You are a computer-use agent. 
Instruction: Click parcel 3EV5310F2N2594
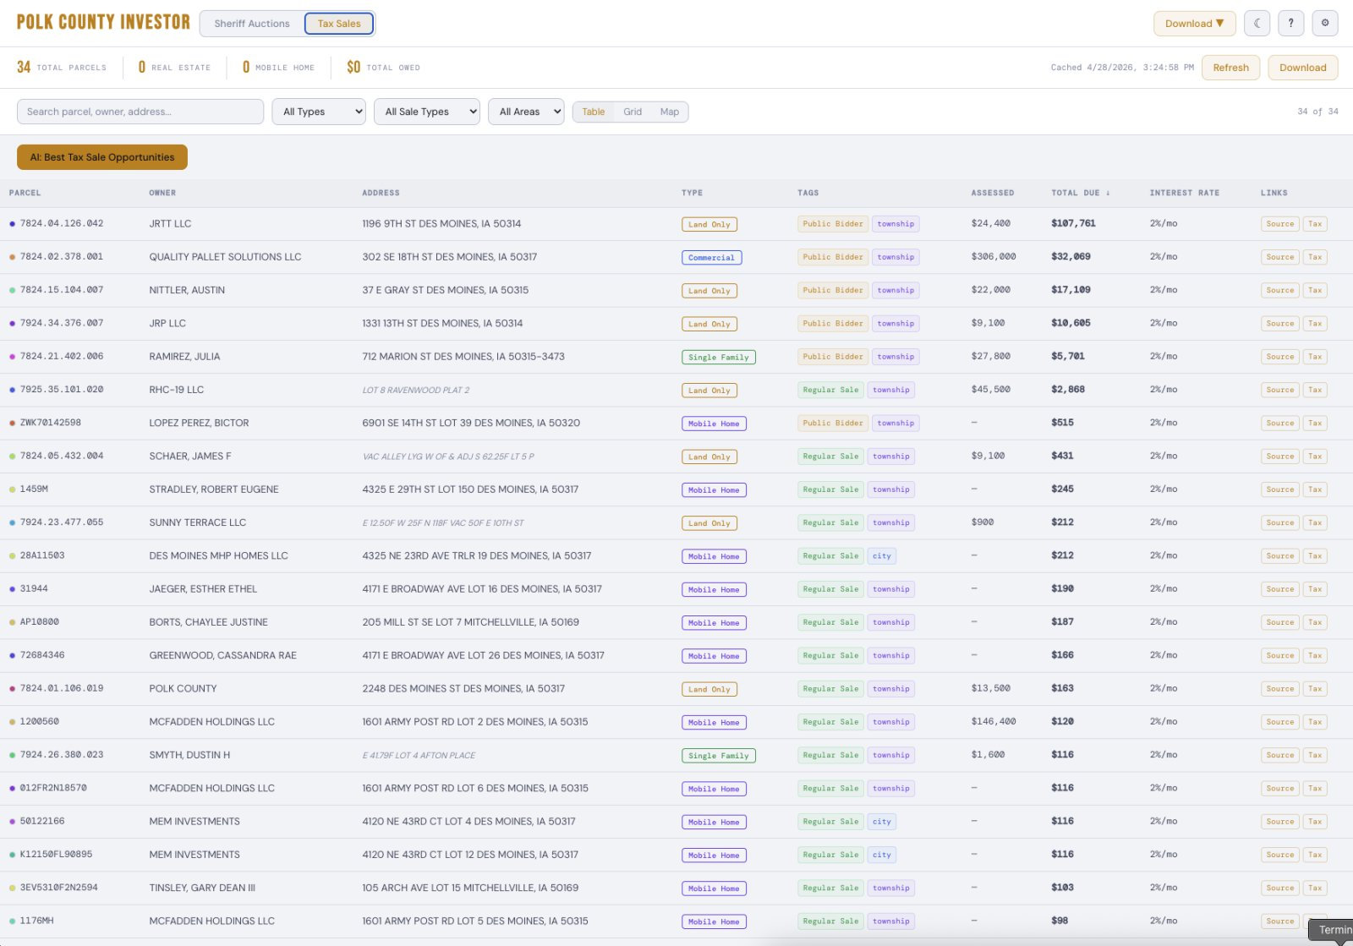pos(59,888)
